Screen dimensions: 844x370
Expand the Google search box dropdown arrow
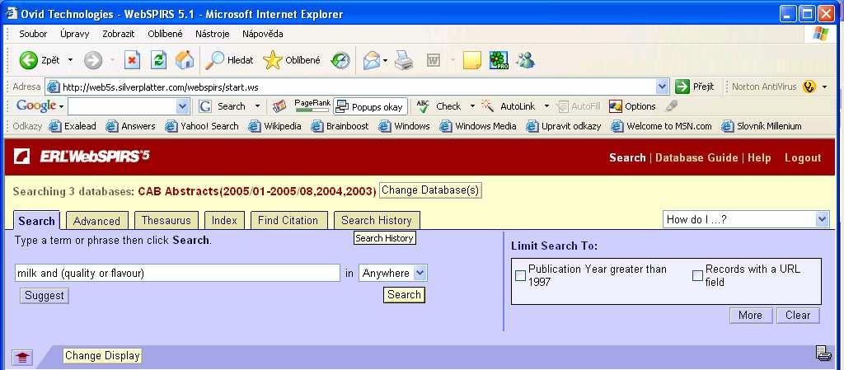point(183,106)
